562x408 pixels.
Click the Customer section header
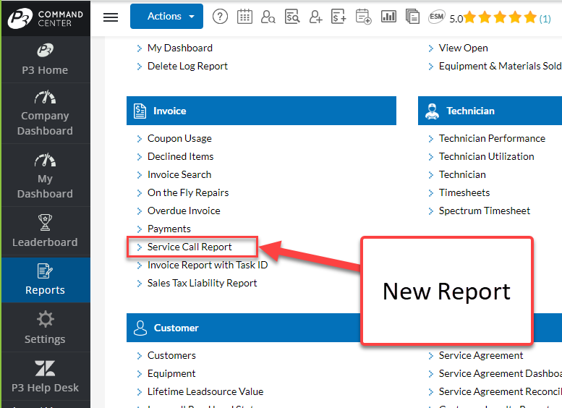point(244,328)
